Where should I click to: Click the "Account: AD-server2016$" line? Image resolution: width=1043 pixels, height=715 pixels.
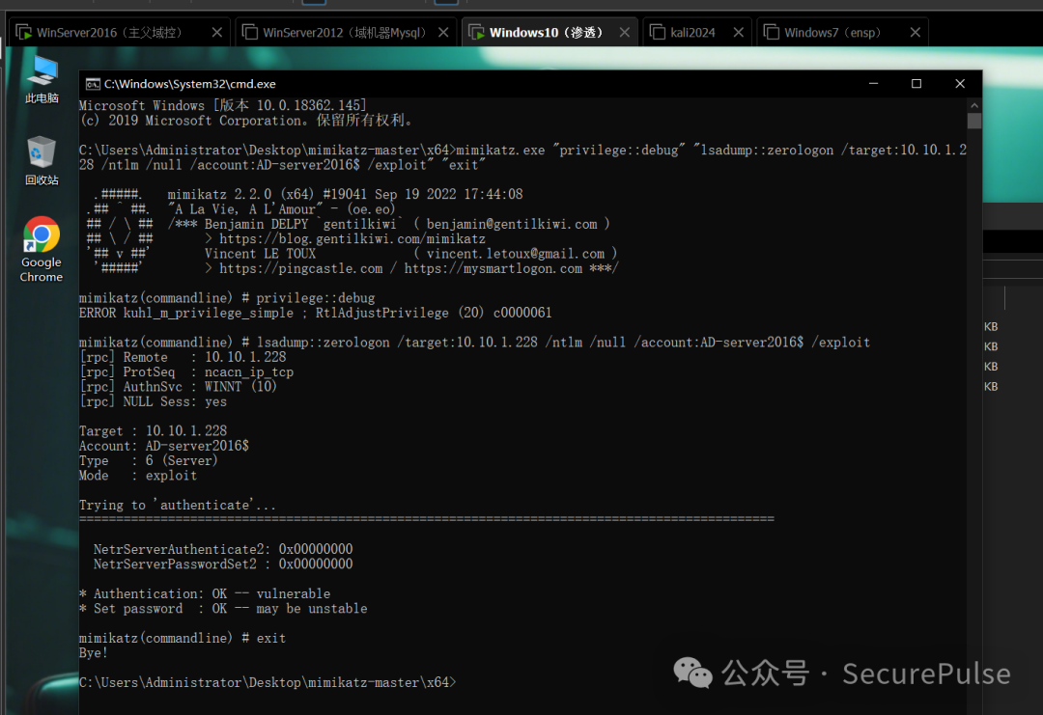(164, 446)
